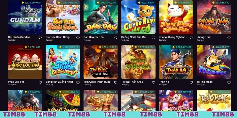The height and width of the screenshot is (118, 237).
Task: Click the heart icon beside To The Moon
Action: pyautogui.click(x=229, y=83)
